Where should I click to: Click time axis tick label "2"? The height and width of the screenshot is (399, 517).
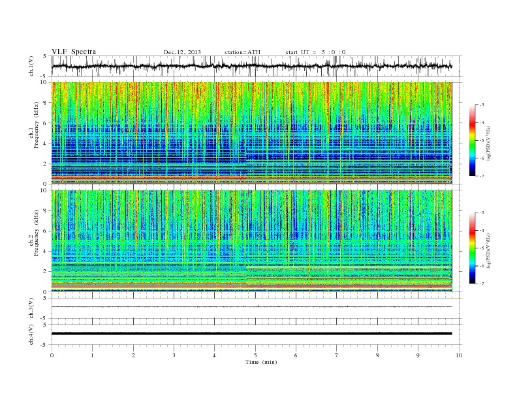(x=133, y=355)
